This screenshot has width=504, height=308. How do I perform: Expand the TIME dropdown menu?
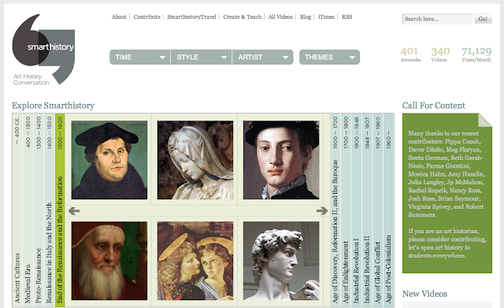(139, 58)
